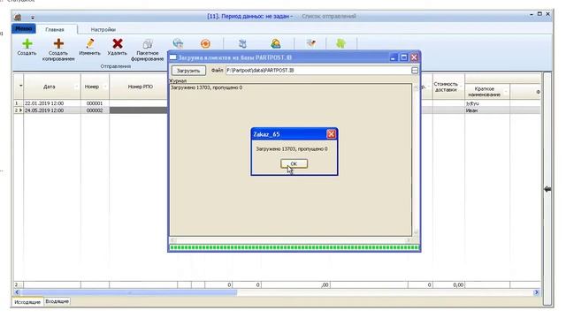Click the hand-with-letter toolbar icon
The height and width of the screenshot is (318, 566).
pyautogui.click(x=310, y=43)
